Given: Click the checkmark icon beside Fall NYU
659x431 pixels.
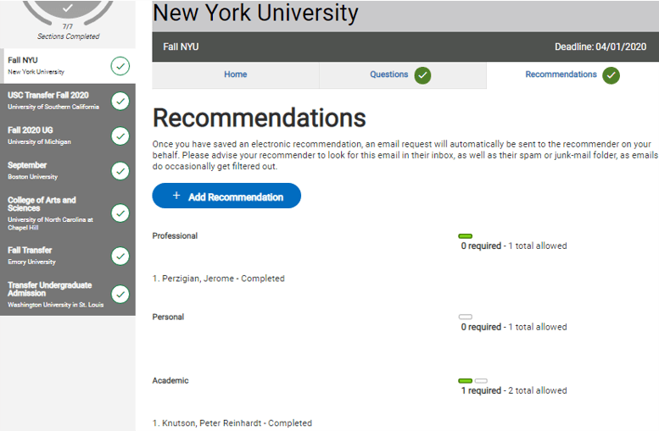Looking at the screenshot, I should click(x=120, y=65).
